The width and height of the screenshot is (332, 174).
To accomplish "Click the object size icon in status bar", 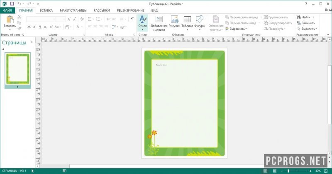I will click(64, 171).
